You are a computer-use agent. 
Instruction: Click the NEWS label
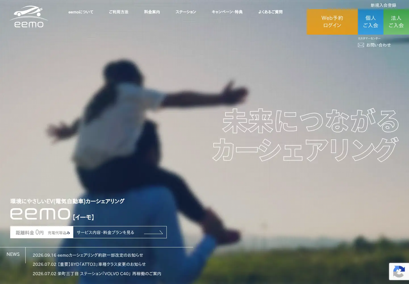click(x=13, y=254)
